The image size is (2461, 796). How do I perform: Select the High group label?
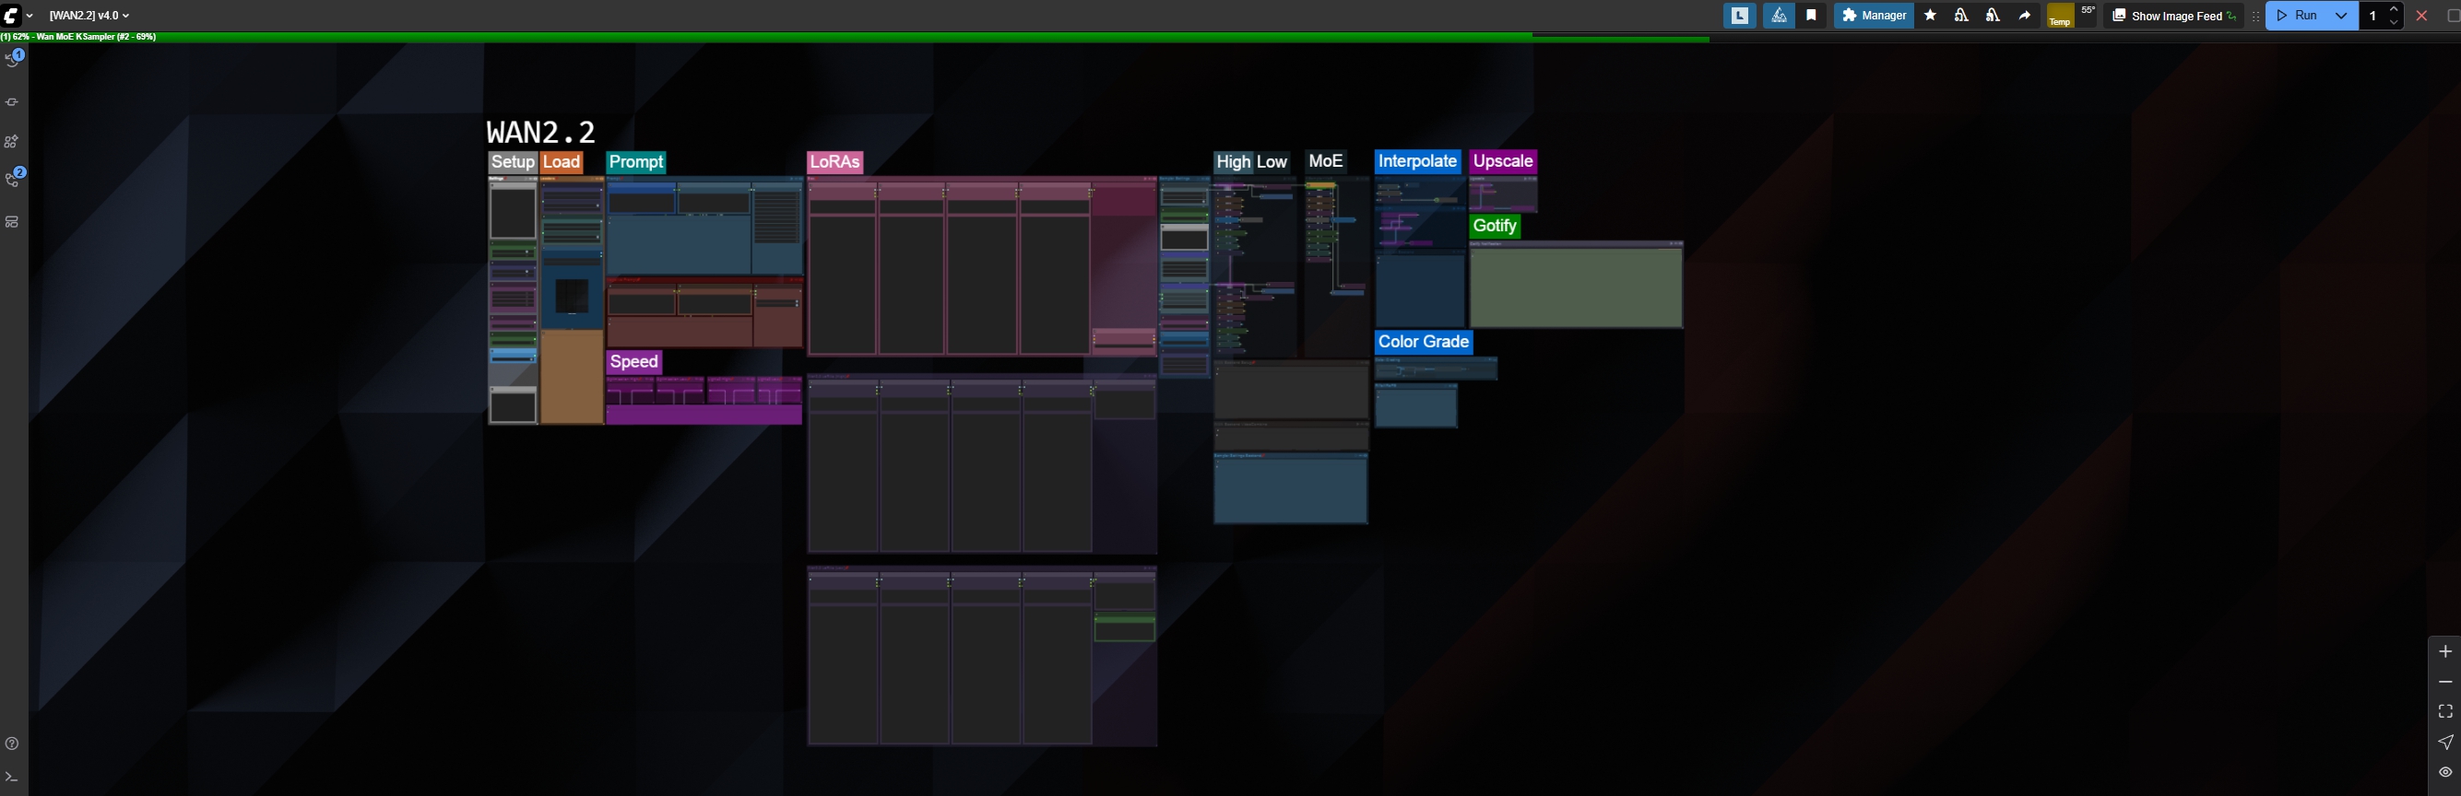pos(1234,162)
